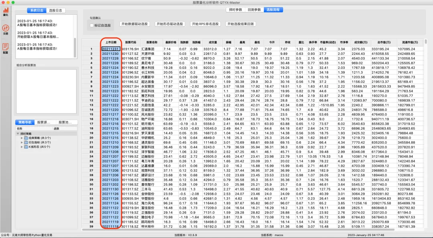This screenshot has width=433, height=238.
Task: Click 开始形态驱动选股 button
Action: tap(170, 24)
